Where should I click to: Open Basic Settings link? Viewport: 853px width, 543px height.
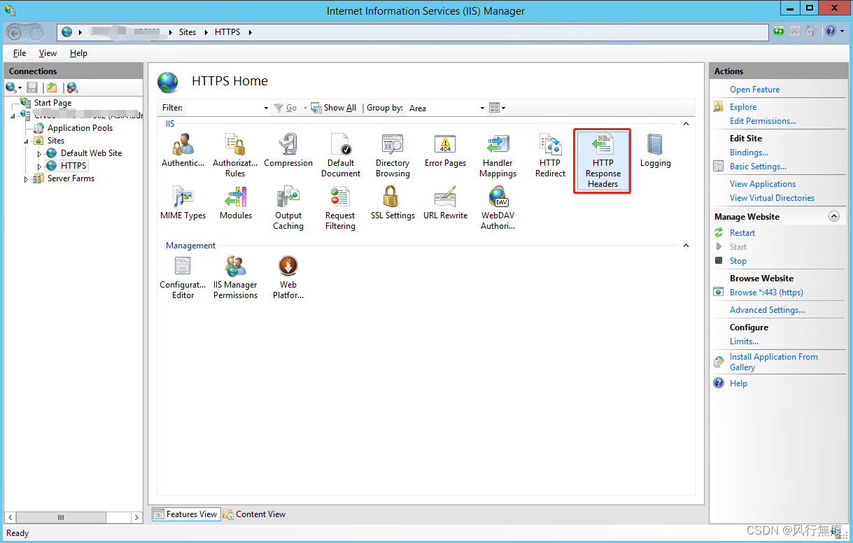click(x=758, y=167)
